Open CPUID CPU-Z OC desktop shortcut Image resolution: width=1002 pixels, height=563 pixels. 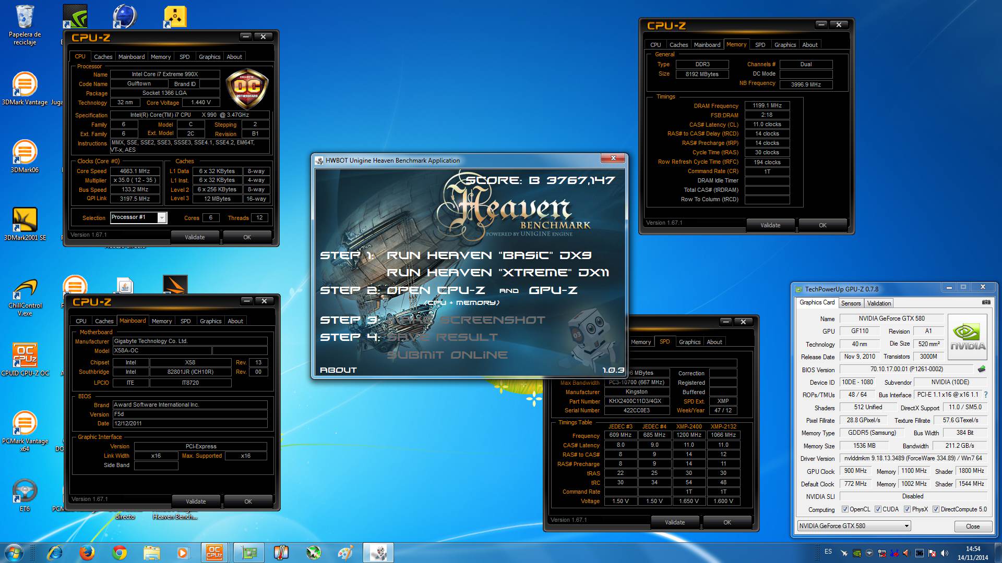coord(25,360)
